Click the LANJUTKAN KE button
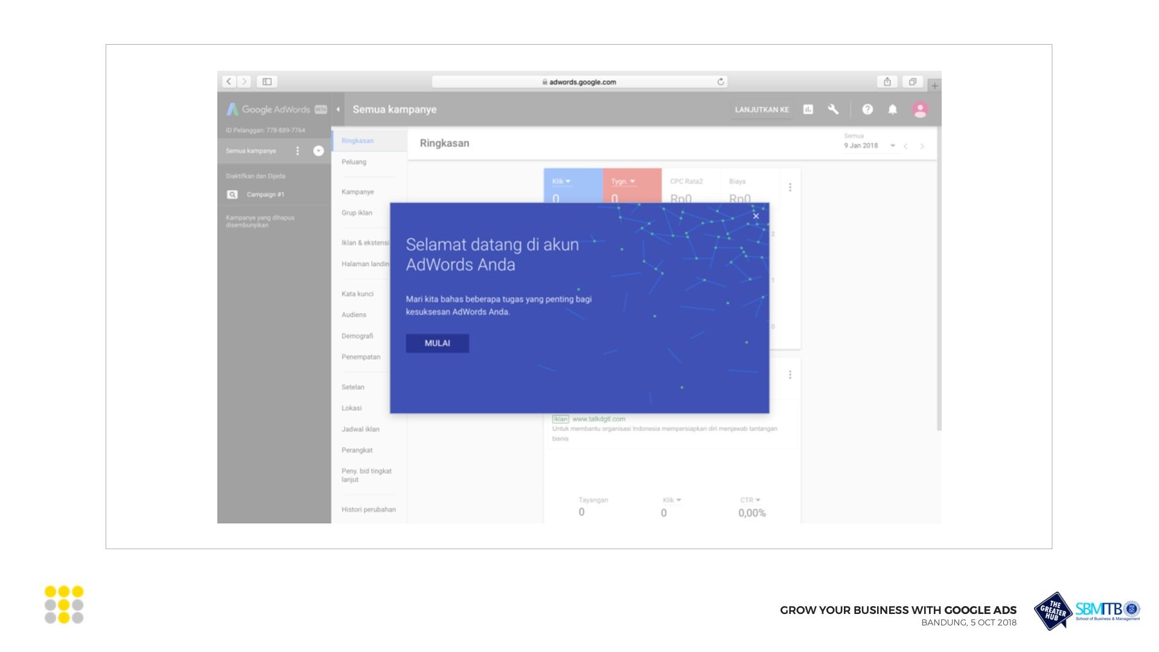 762,109
